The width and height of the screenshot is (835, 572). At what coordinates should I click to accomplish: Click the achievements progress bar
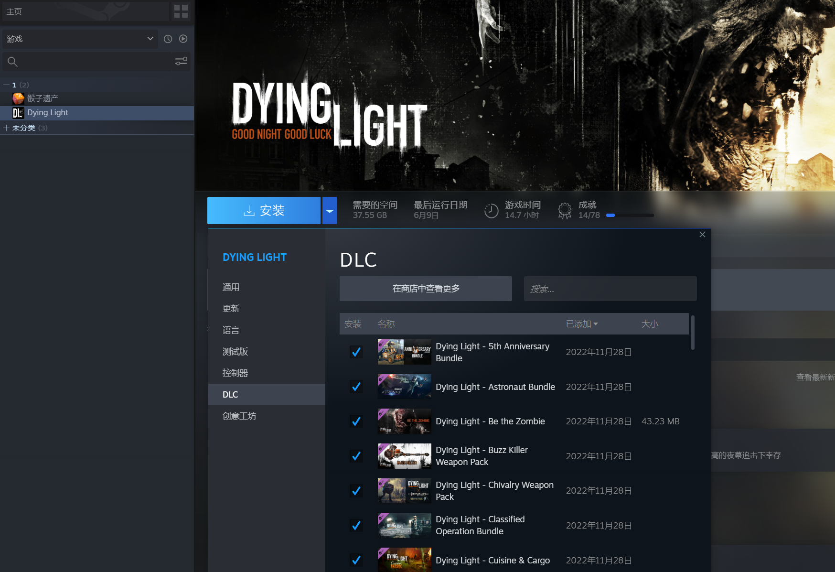tap(630, 216)
